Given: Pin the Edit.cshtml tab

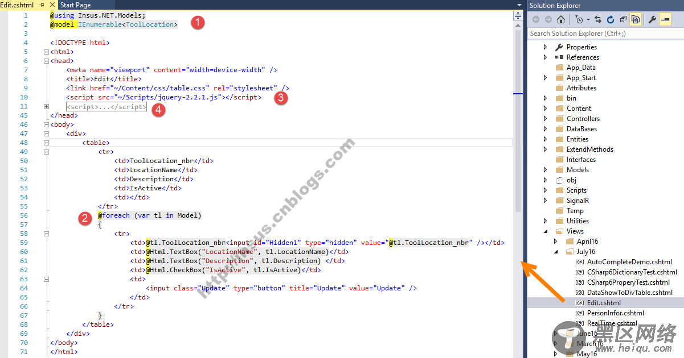Looking at the screenshot, I should [42, 5].
